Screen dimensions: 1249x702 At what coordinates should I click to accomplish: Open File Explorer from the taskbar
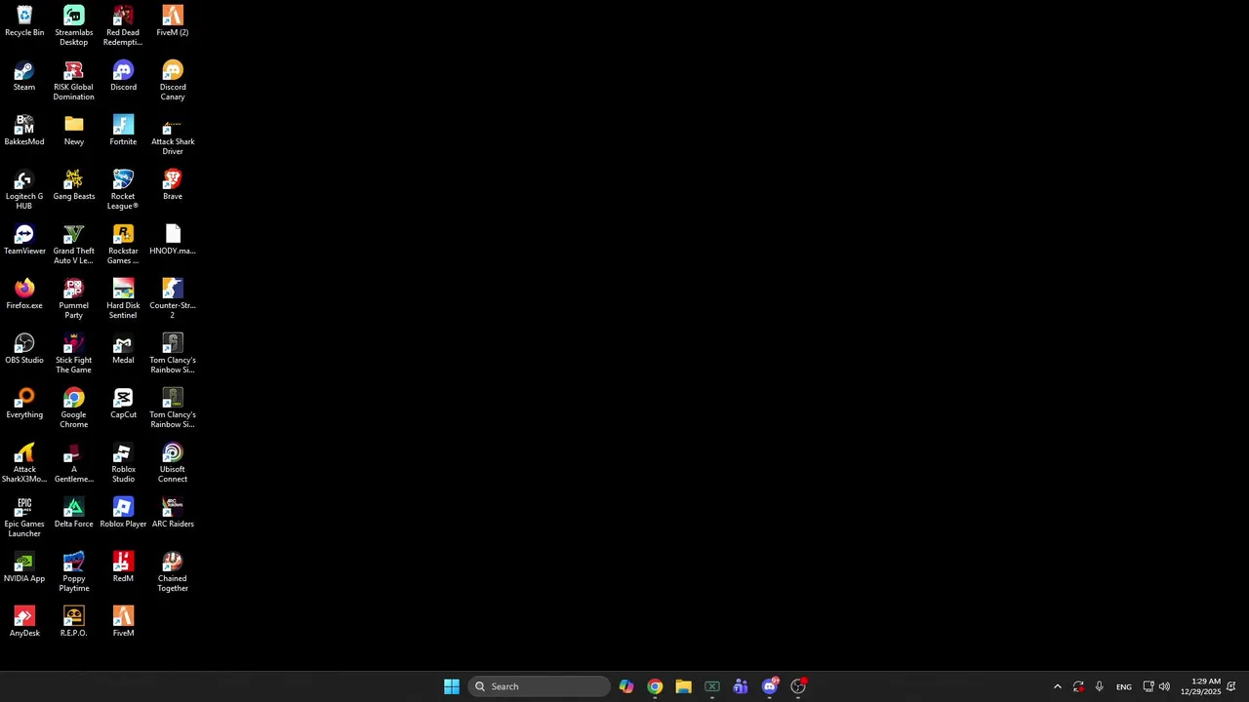pyautogui.click(x=683, y=686)
